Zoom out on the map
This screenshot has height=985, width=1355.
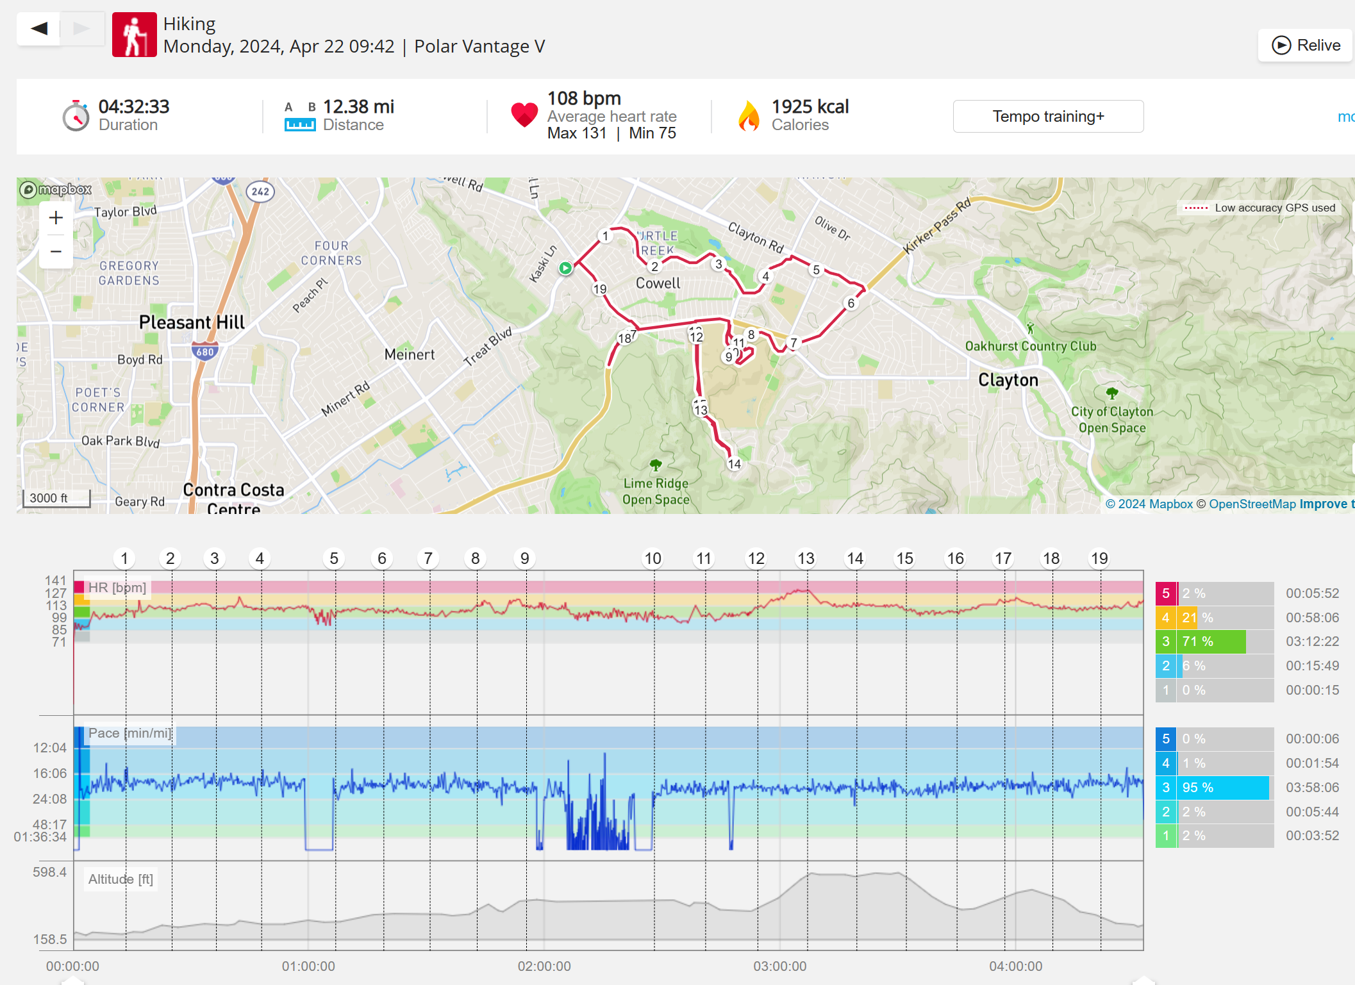[x=56, y=252]
